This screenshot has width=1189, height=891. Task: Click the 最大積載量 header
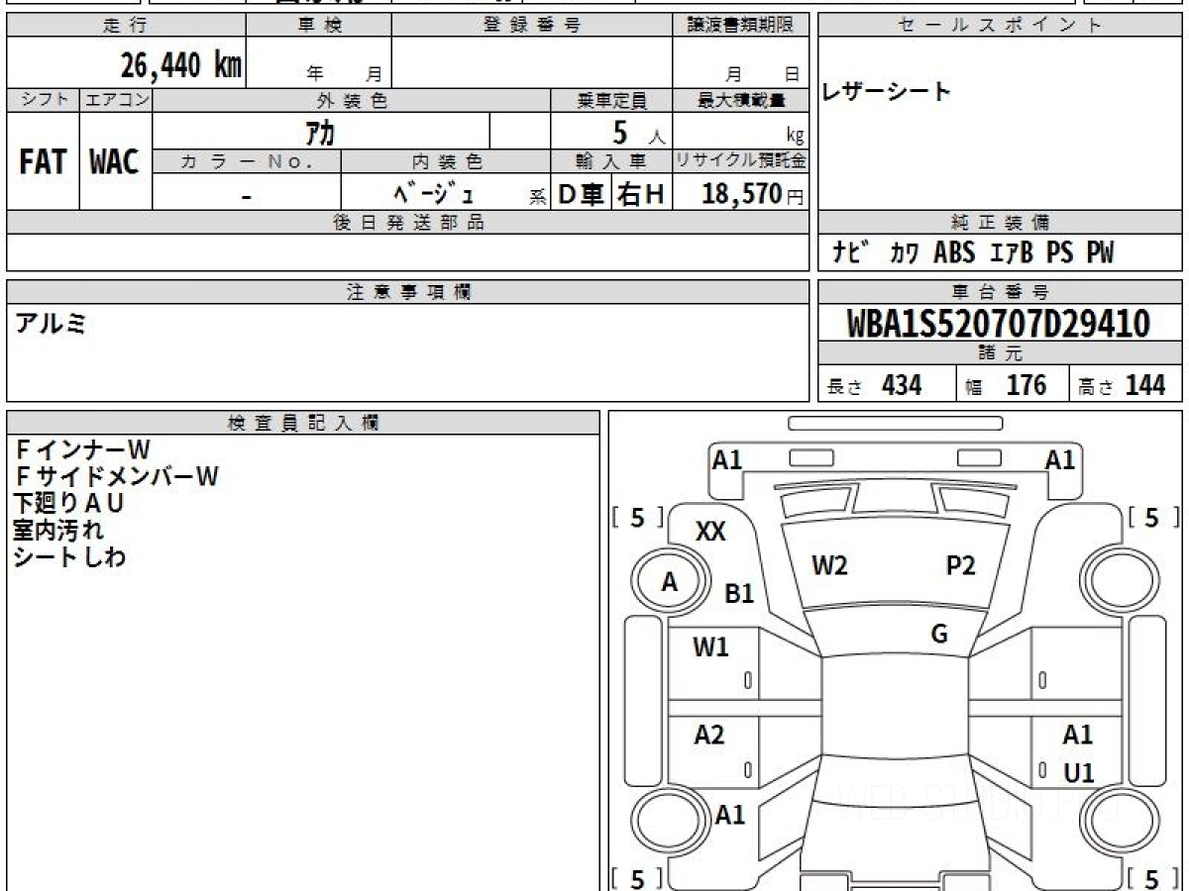(x=741, y=100)
